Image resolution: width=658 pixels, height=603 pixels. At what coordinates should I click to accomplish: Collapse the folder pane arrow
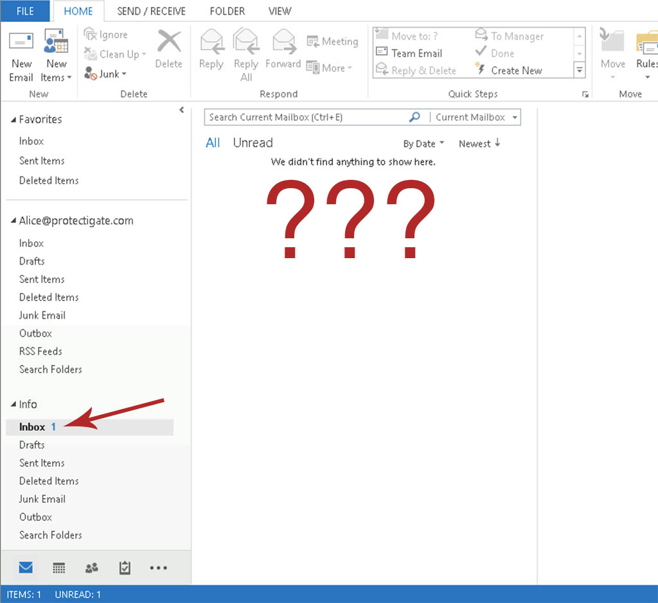(182, 110)
